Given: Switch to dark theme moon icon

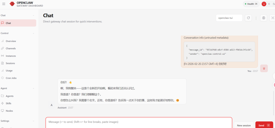Looking at the screenshot, I should tap(274, 4).
